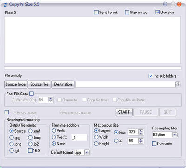Select the .png output format

(x=12, y=144)
